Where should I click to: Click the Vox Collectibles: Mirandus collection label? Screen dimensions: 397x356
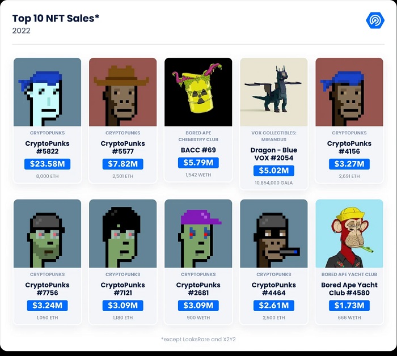tap(274, 136)
